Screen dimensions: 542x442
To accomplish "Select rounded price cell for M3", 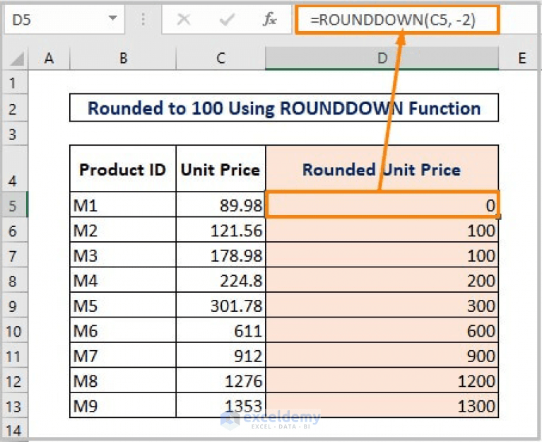I will [382, 255].
